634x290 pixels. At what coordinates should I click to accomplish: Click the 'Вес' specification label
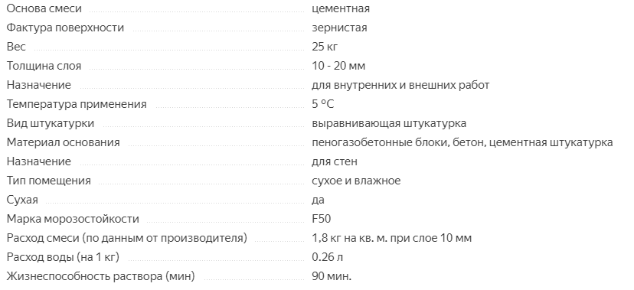(16, 47)
